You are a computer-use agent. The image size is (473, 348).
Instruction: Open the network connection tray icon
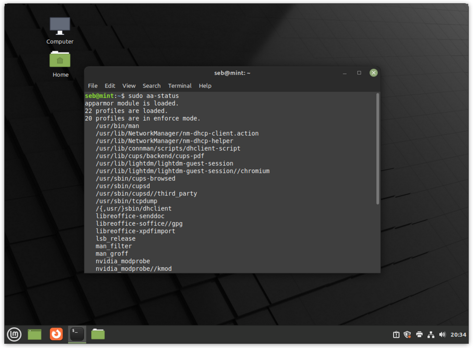(431, 335)
